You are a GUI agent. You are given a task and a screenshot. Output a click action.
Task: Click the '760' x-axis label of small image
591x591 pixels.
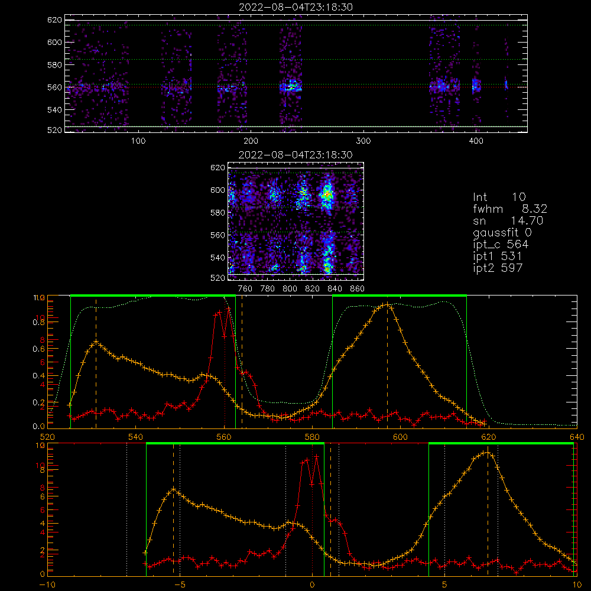click(245, 289)
